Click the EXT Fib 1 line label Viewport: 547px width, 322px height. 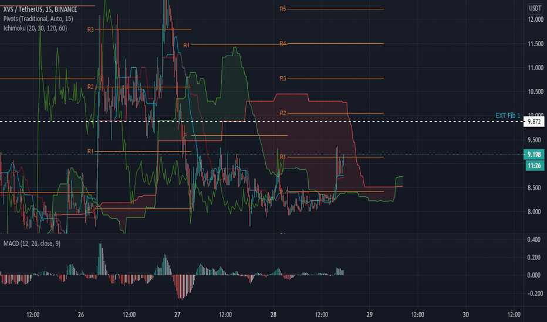point(508,115)
